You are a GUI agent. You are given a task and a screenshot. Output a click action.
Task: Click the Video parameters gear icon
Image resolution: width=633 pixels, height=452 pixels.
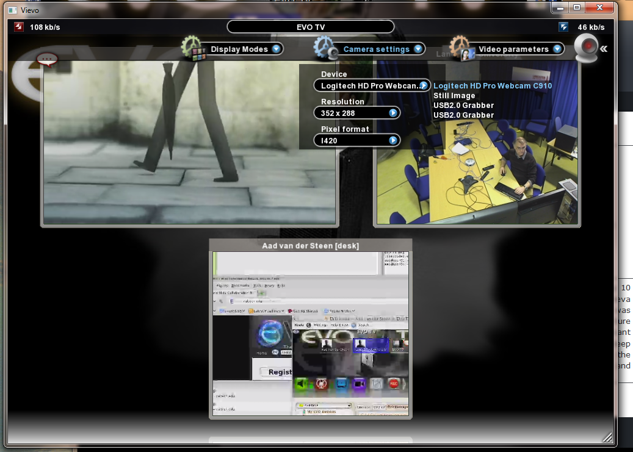[x=461, y=48]
